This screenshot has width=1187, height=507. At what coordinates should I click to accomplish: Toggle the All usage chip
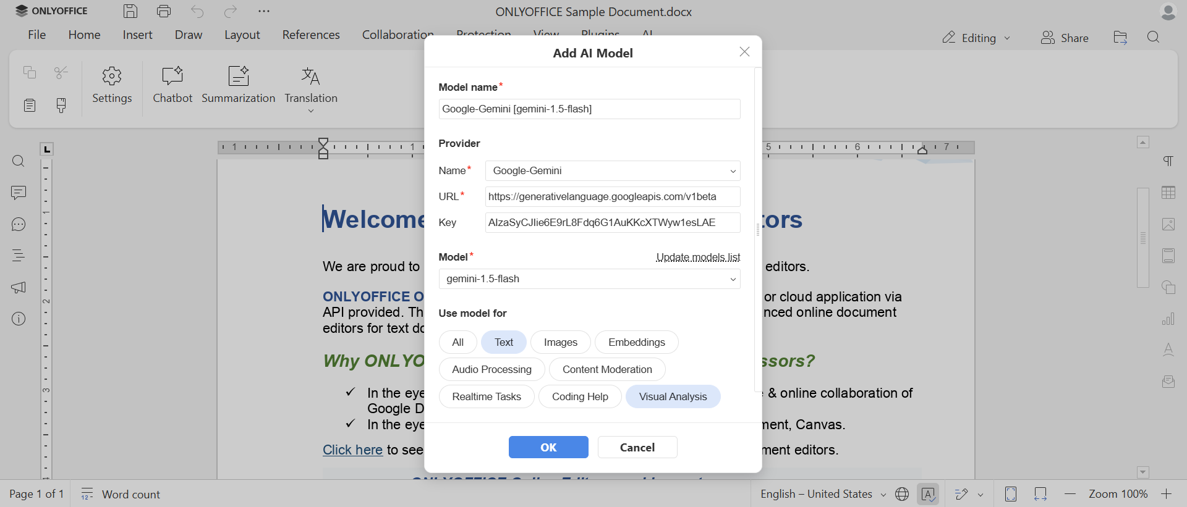[457, 342]
